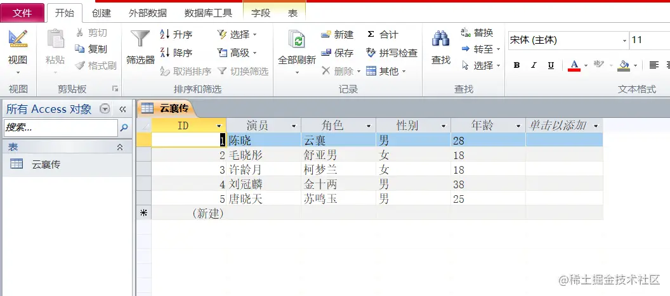Click the 唐晓天 actor cell
The height and width of the screenshot is (296, 670).
(264, 198)
